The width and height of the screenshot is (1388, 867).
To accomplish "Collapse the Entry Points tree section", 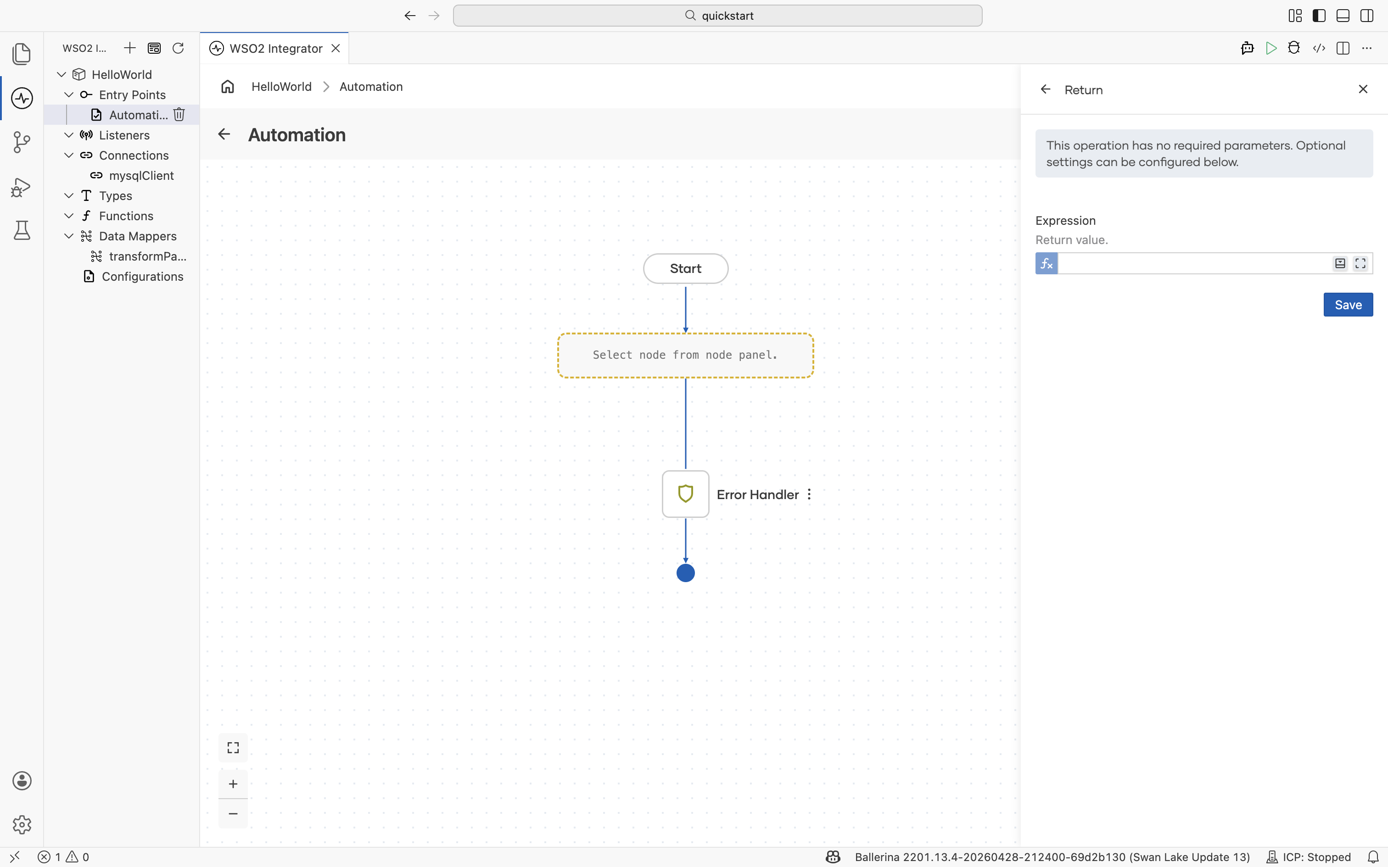I will (69, 94).
